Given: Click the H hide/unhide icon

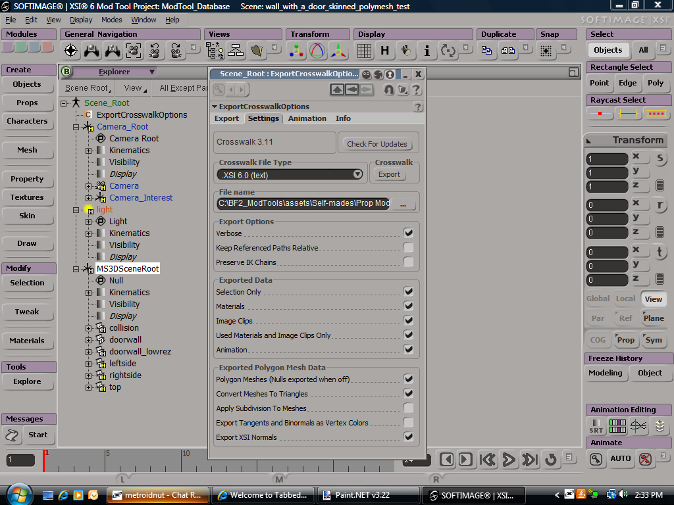Looking at the screenshot, I should pos(384,51).
